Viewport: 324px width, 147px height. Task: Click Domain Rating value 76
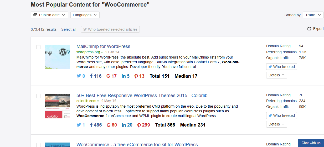[301, 95]
